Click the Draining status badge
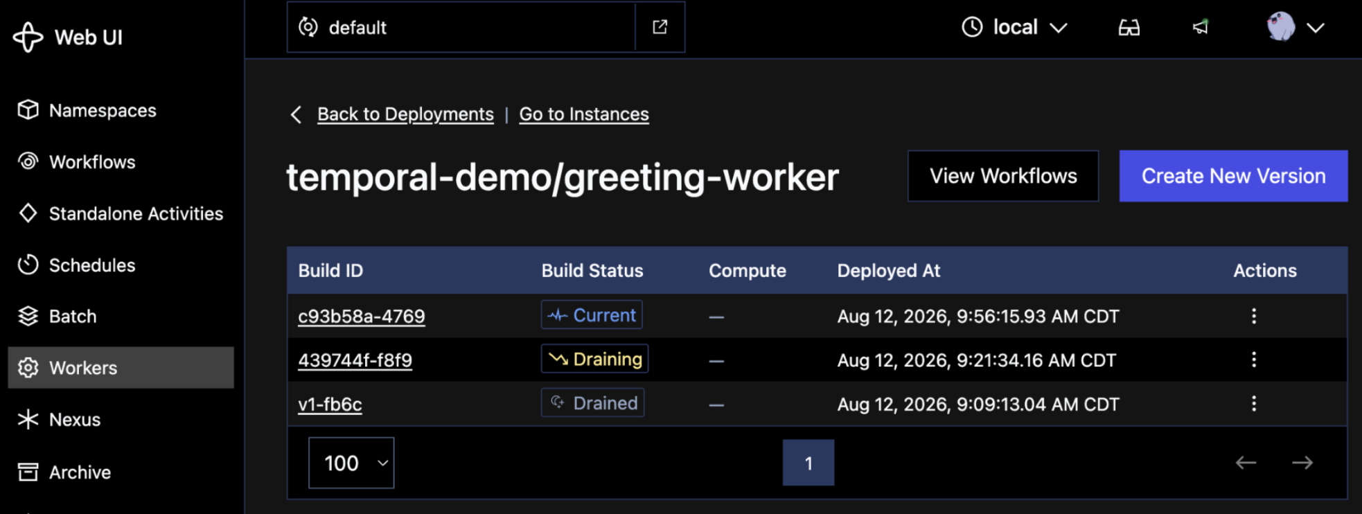 (x=594, y=359)
